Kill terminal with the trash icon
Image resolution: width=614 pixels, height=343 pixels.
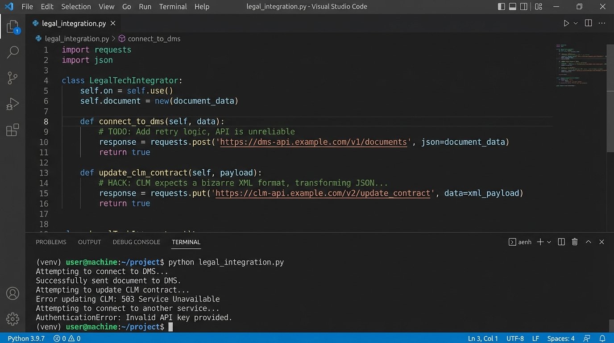(575, 242)
